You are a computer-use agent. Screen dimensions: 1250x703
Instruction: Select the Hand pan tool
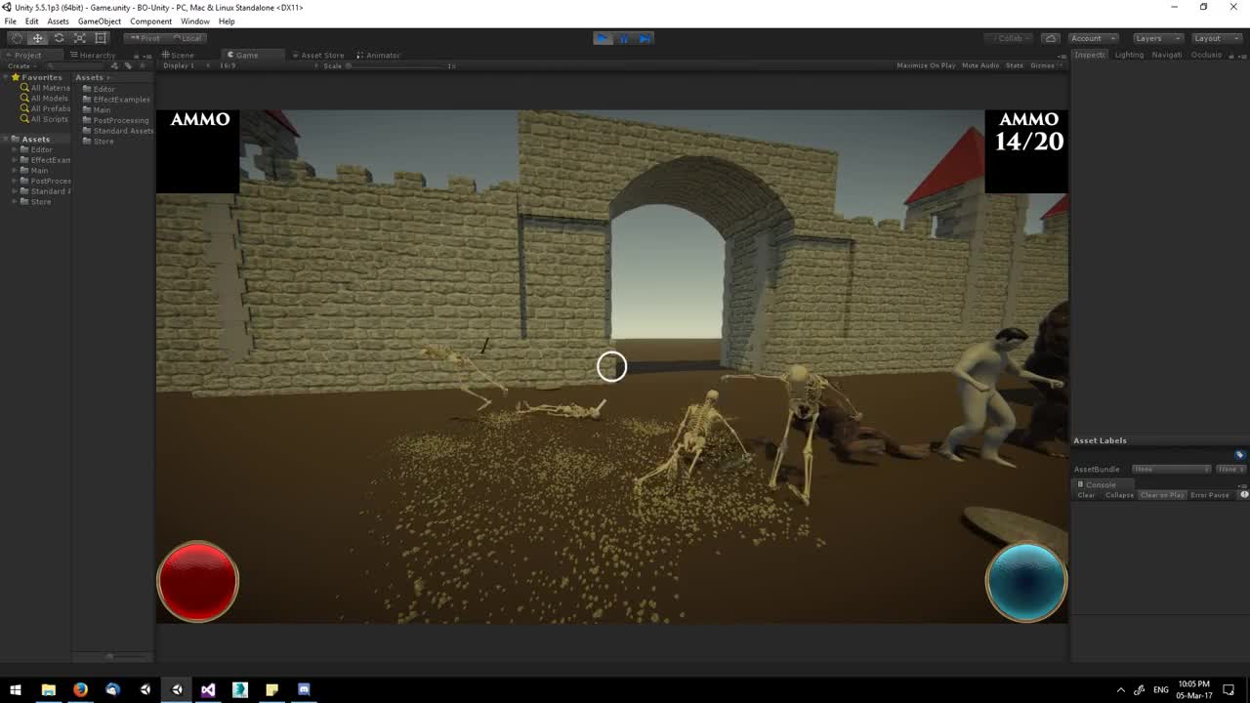[16, 37]
